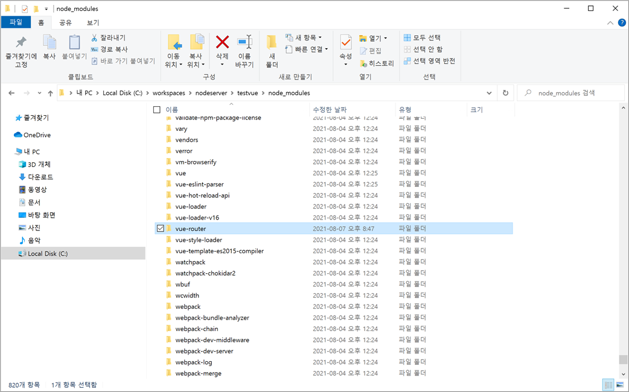Click 'Local Disk (C:)' in address bar
This screenshot has height=392, width=629.
[x=123, y=93]
